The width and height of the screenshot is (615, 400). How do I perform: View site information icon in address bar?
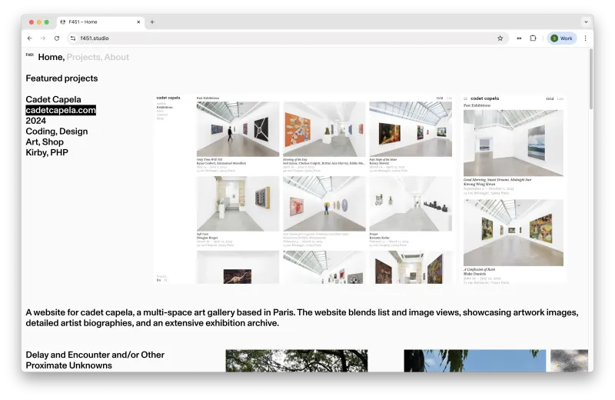tap(73, 38)
